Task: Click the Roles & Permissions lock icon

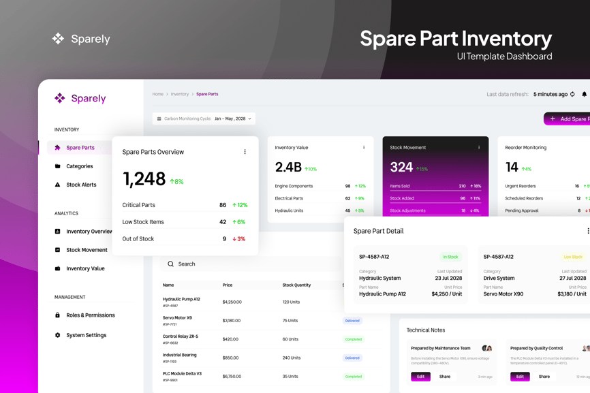Action: [x=57, y=315]
